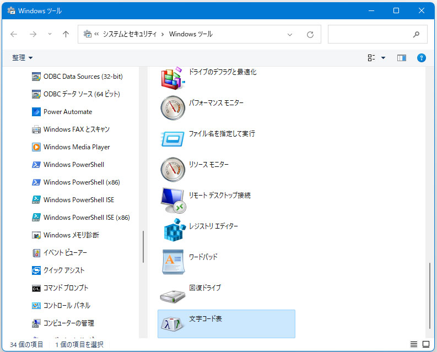This screenshot has width=437, height=352.
Task: Select the Windows Media Player icon
Action: coord(36,147)
